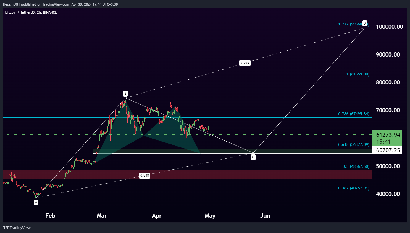
Task: Click the point D pattern label
Action: coord(365,23)
